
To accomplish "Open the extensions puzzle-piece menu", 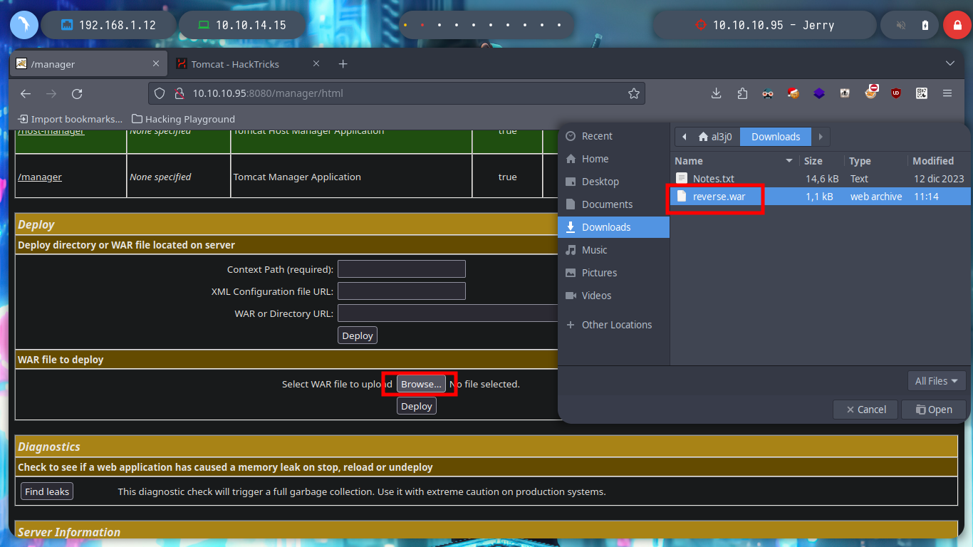I will [x=742, y=93].
